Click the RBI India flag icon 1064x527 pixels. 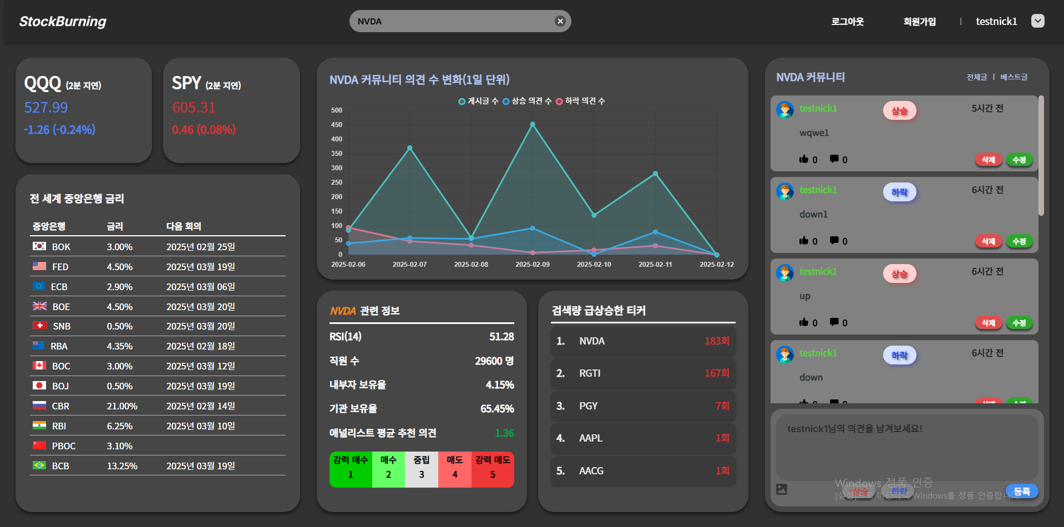coord(39,425)
